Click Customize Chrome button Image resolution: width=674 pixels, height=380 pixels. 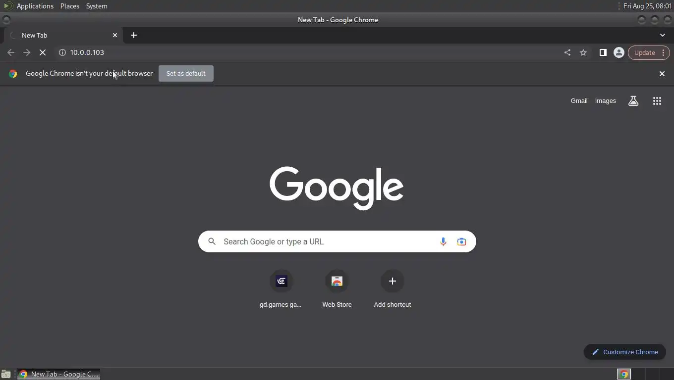[x=625, y=352]
